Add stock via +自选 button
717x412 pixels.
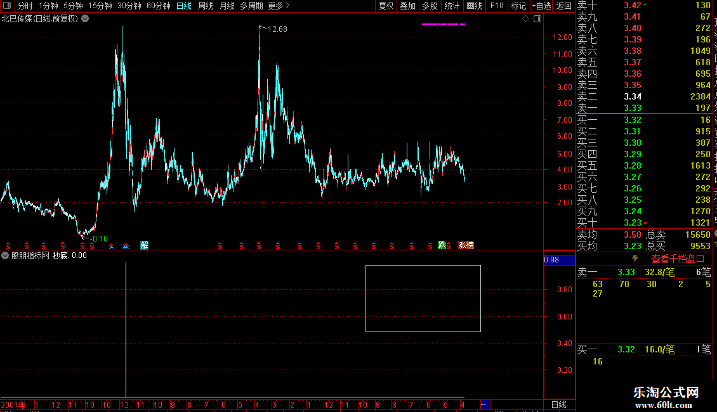point(541,6)
